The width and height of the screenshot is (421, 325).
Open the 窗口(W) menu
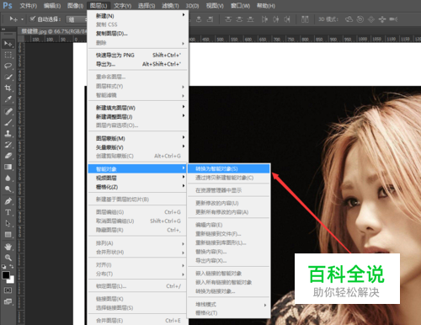(240, 6)
